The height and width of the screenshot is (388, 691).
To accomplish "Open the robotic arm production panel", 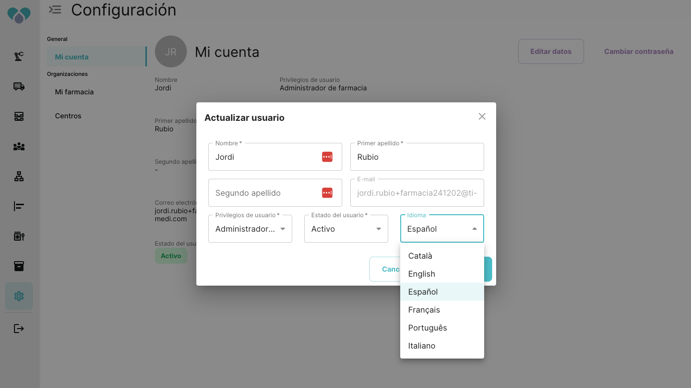I will tap(18, 56).
